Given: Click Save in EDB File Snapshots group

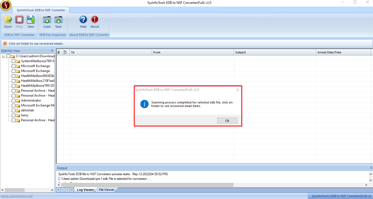Looking at the screenshot, I should click(x=59, y=22).
